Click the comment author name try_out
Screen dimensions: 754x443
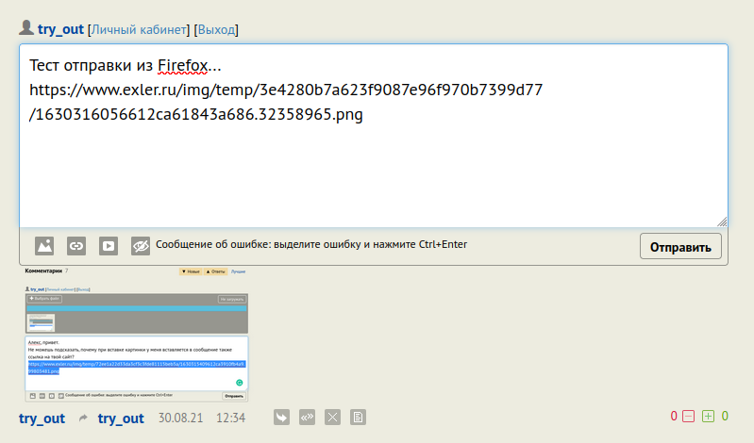pos(42,418)
